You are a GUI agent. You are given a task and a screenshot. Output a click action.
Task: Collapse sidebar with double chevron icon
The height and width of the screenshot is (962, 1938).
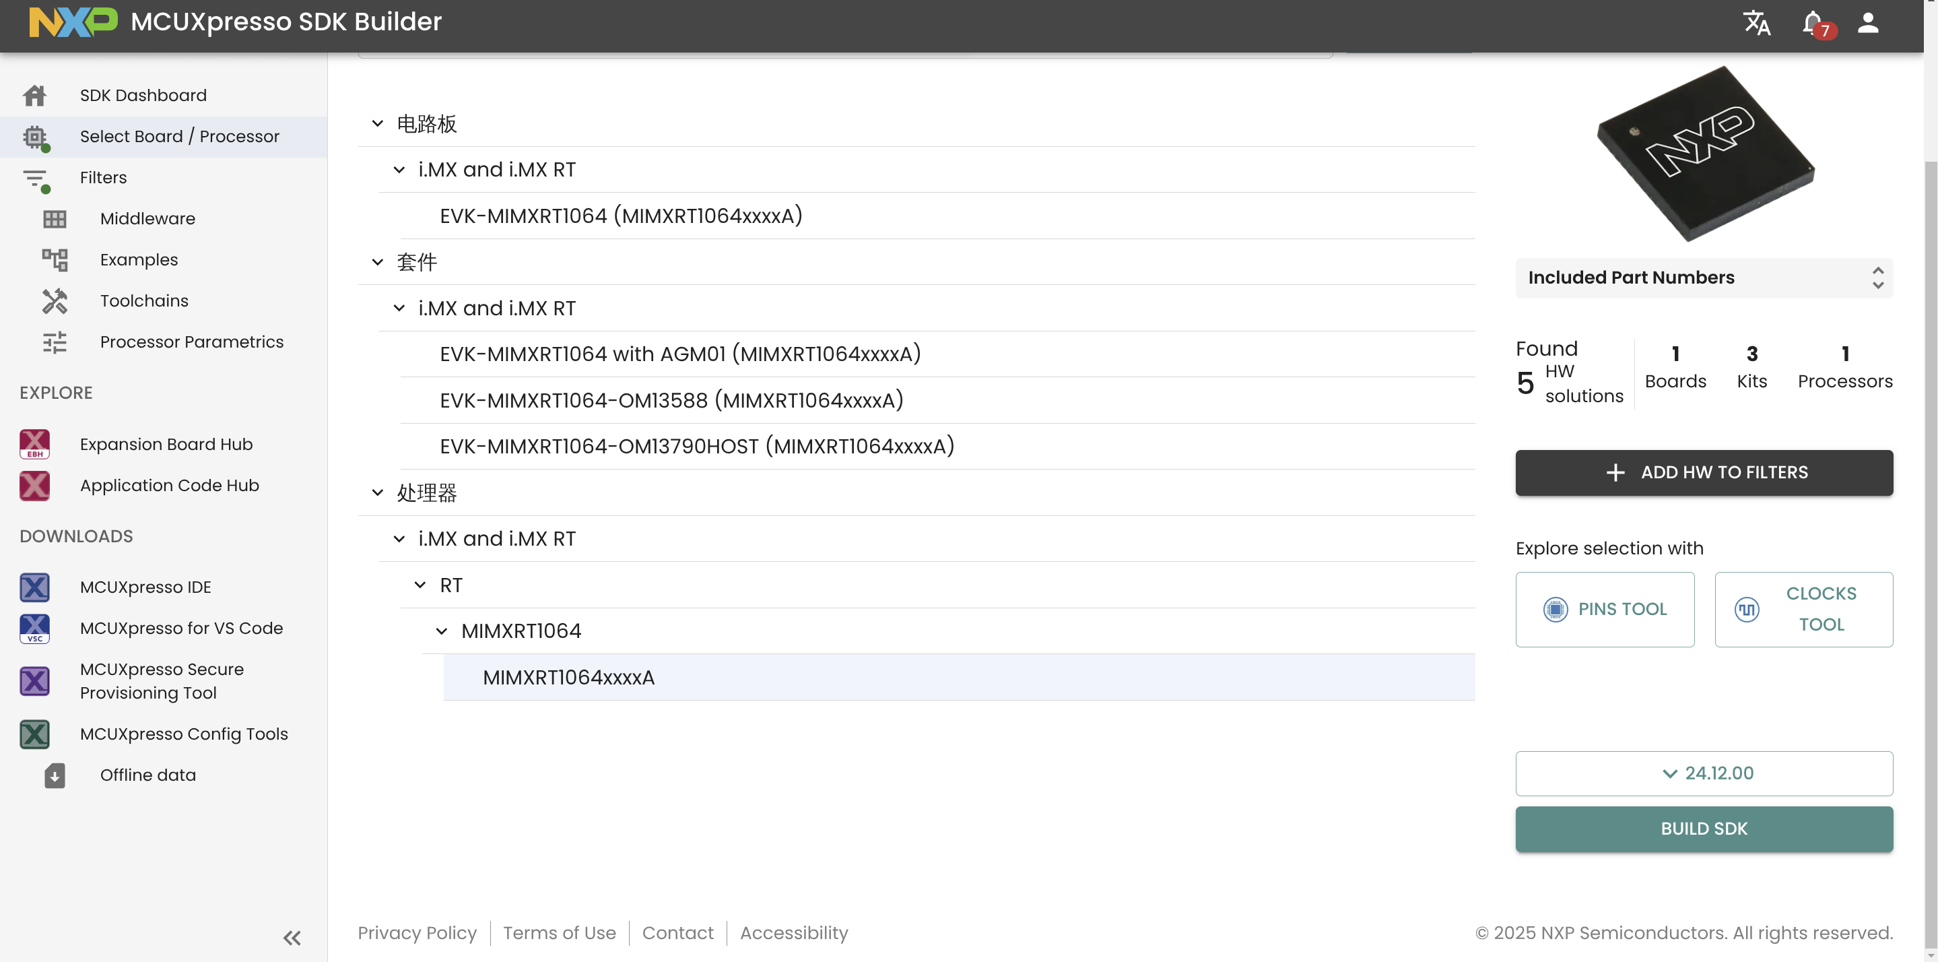(x=292, y=938)
